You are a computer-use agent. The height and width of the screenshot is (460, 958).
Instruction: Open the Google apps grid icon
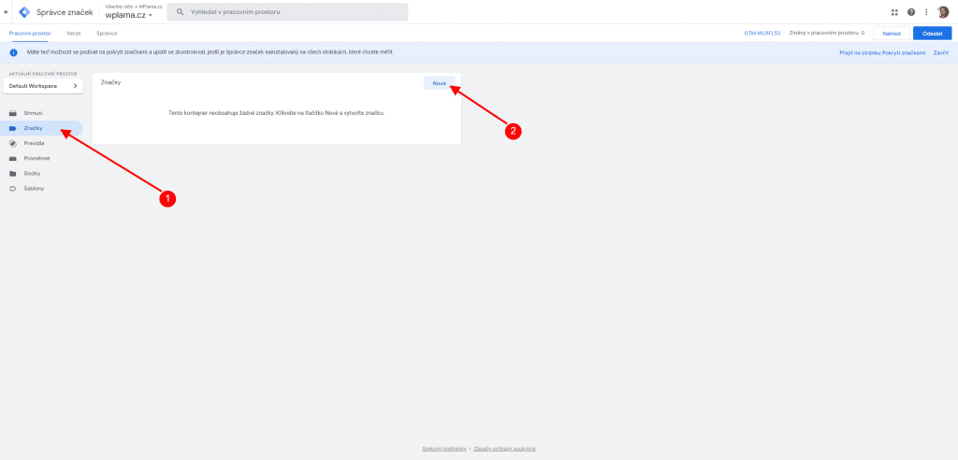(x=895, y=11)
